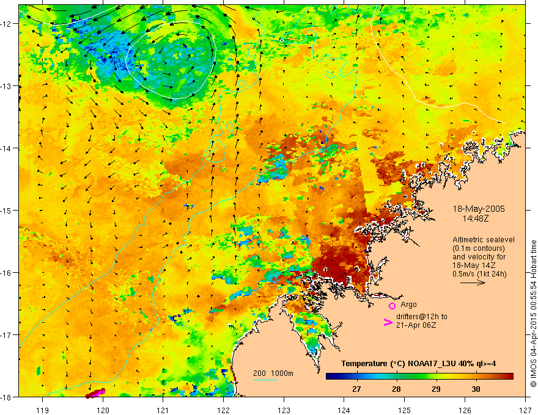Click the "drifters@12h to" legend text
538x415 pixels.
[422, 317]
